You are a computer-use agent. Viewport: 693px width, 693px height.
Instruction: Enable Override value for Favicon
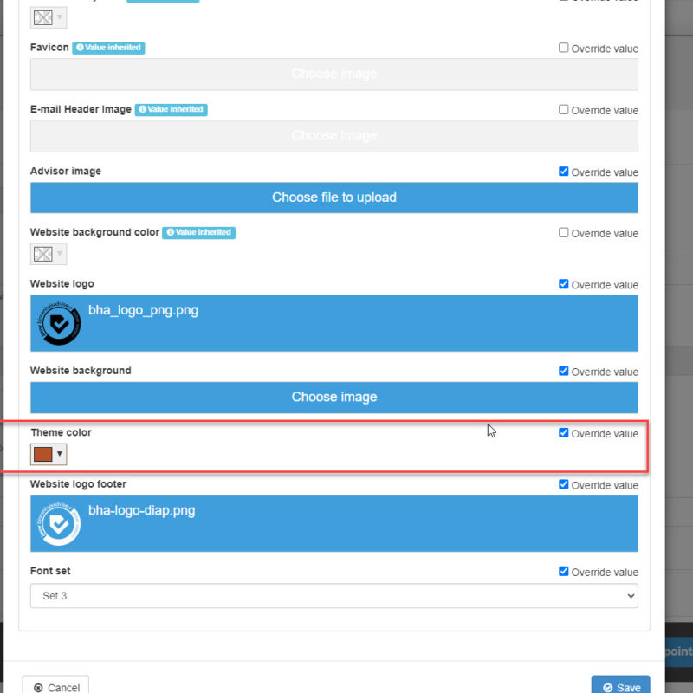coord(564,49)
